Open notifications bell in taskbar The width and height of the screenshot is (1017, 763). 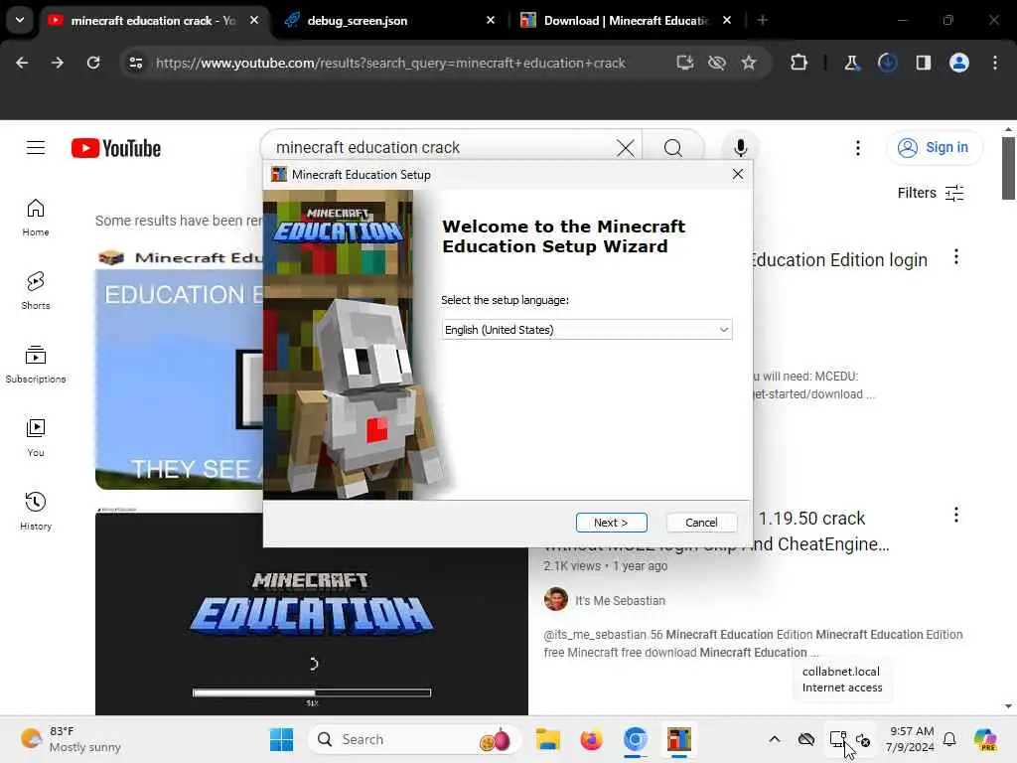tap(949, 739)
